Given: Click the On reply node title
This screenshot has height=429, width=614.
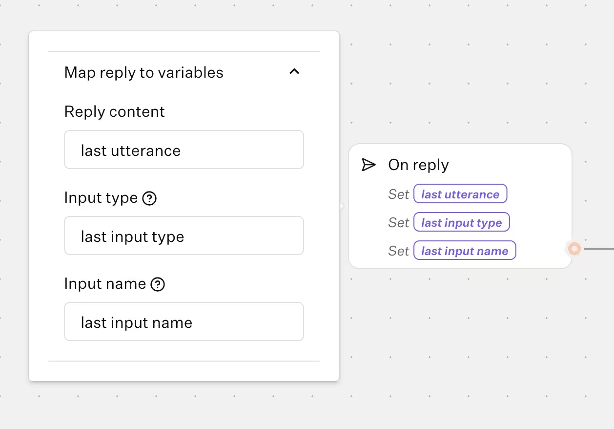Looking at the screenshot, I should pos(418,165).
